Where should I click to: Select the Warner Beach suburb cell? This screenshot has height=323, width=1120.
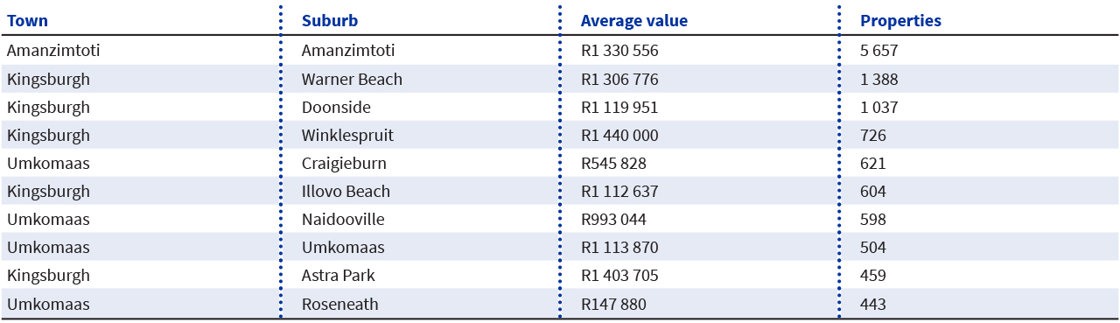(x=352, y=79)
